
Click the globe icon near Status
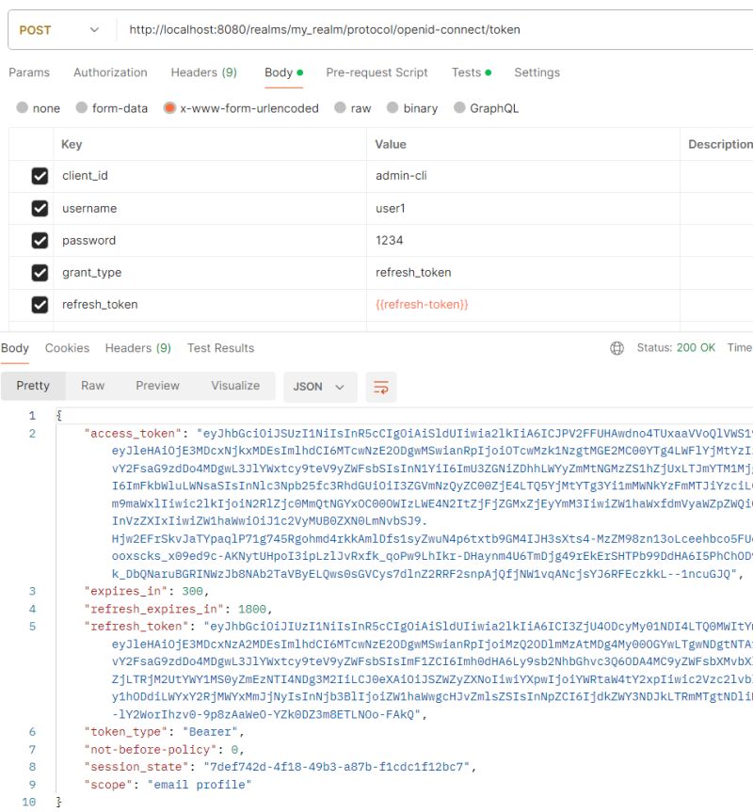pyautogui.click(x=617, y=347)
